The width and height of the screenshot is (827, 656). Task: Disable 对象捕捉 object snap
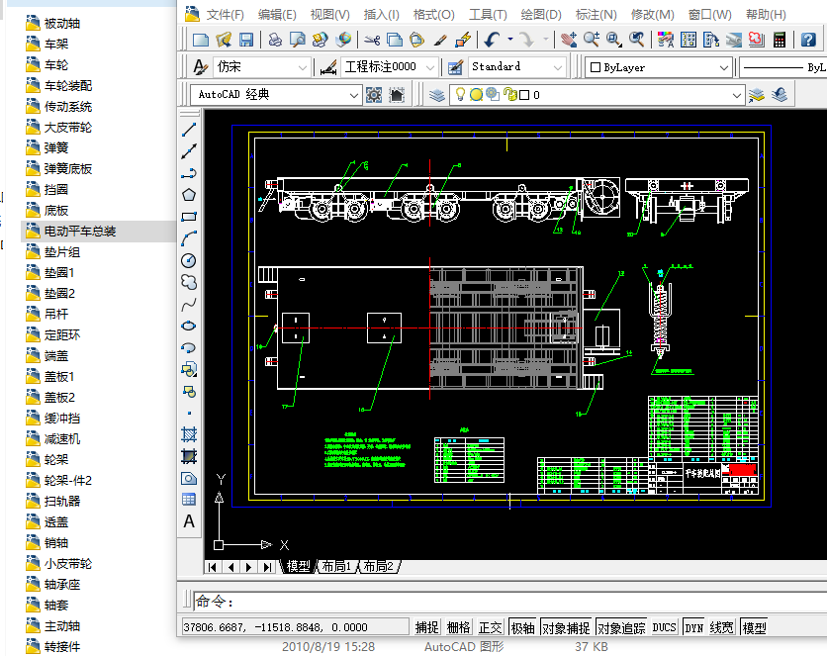(568, 627)
